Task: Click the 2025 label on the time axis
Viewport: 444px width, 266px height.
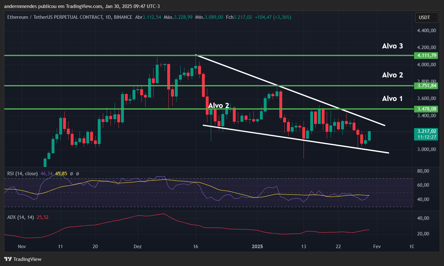Action: (x=257, y=247)
